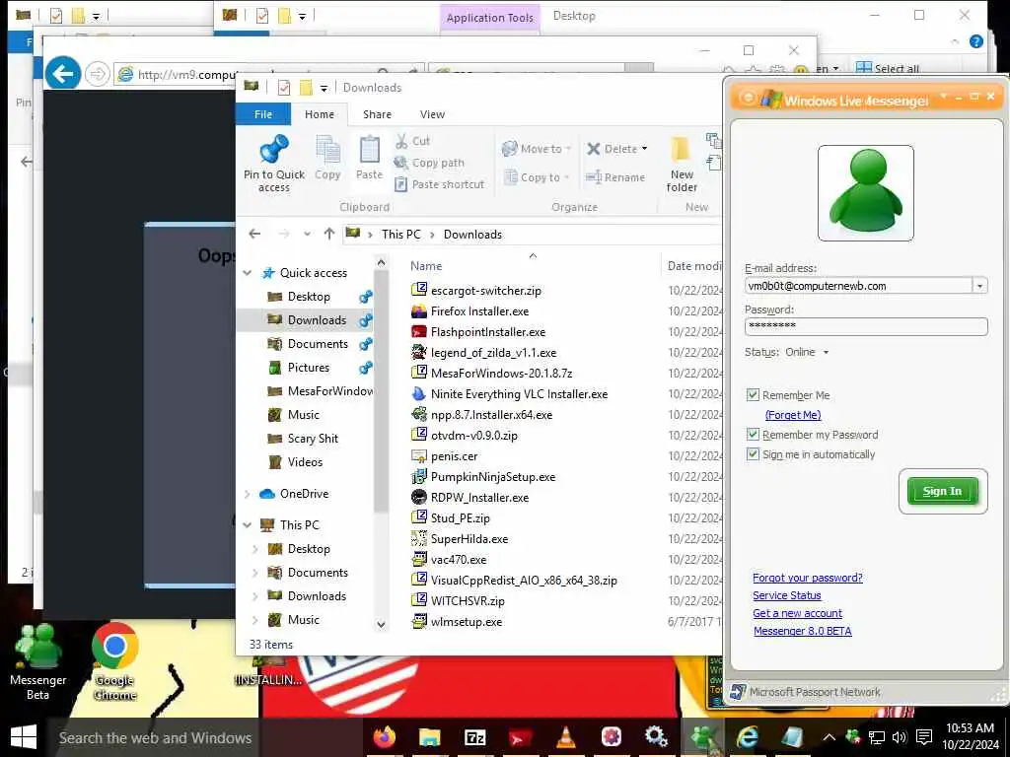Viewport: 1010px width, 757px height.
Task: Open VLC cone icon in taskbar
Action: [x=565, y=737]
